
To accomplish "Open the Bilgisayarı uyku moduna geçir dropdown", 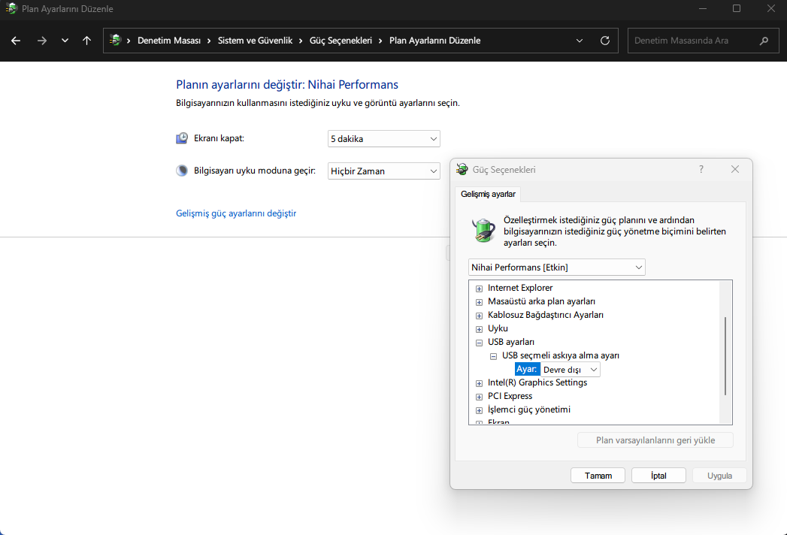I will [x=384, y=171].
